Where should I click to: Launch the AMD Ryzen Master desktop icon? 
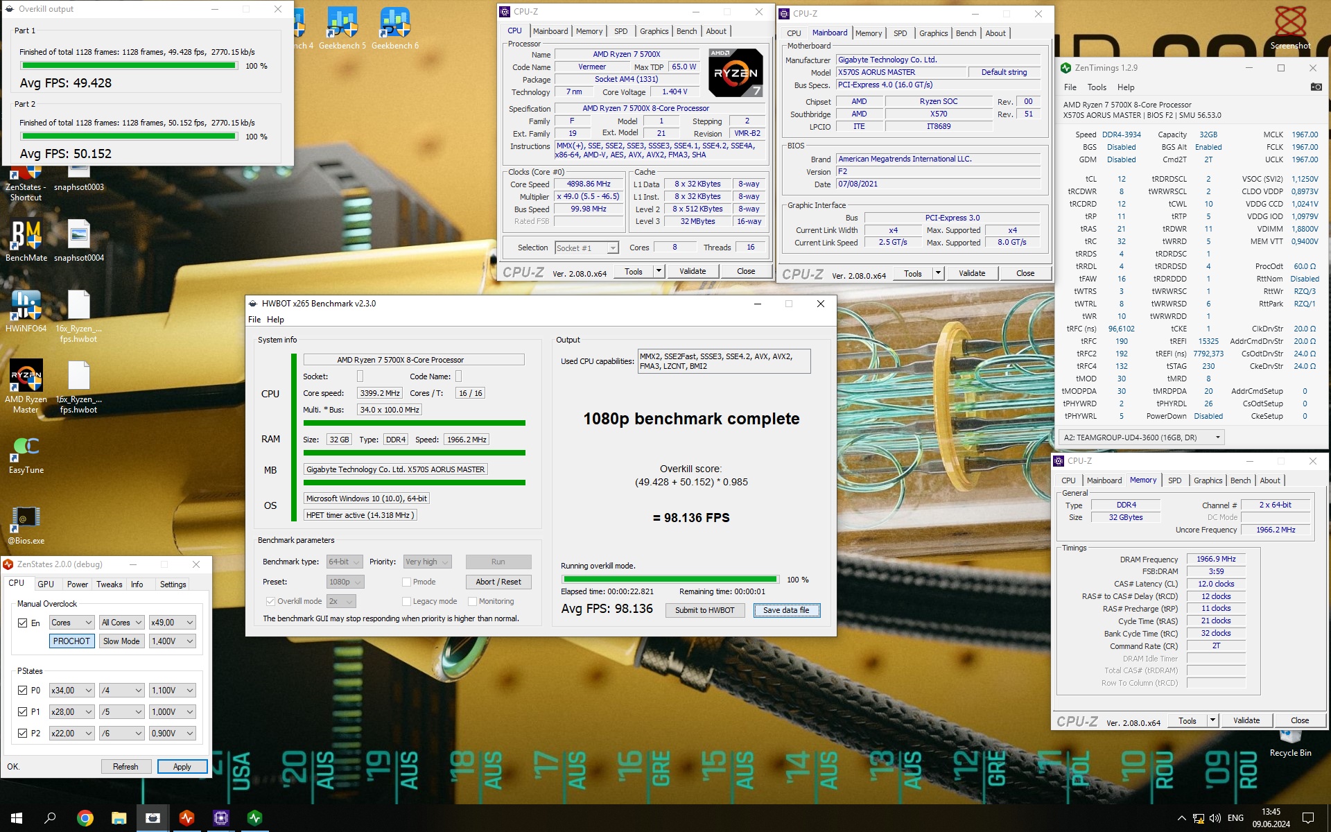[26, 386]
